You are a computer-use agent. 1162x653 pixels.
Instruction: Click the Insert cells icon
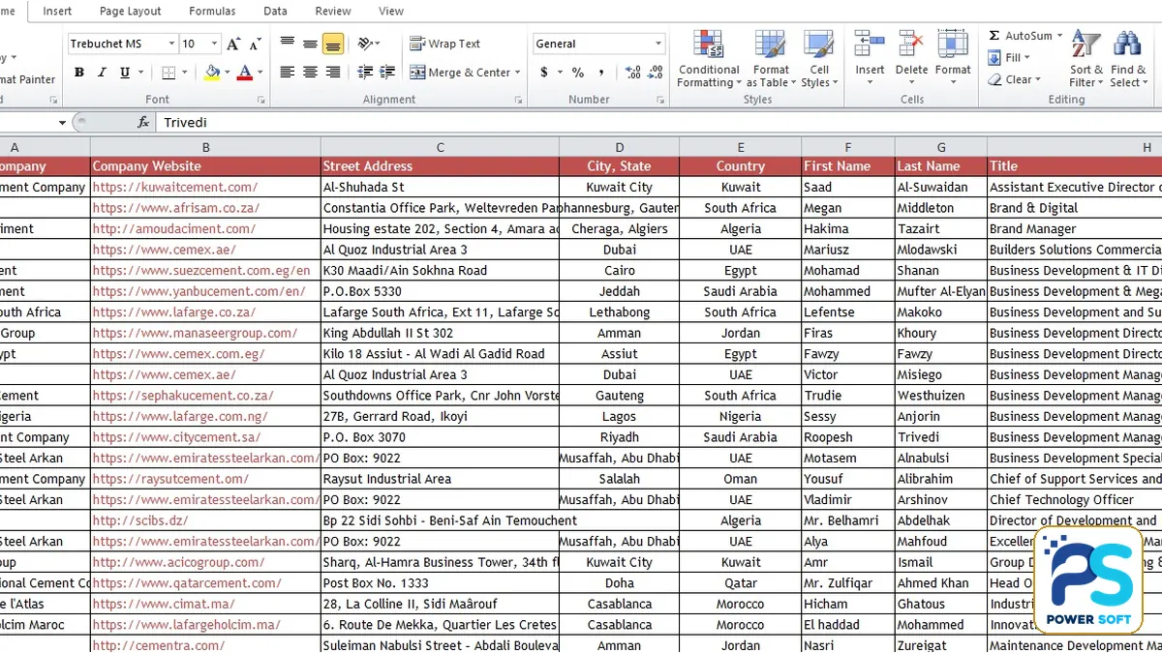point(870,45)
